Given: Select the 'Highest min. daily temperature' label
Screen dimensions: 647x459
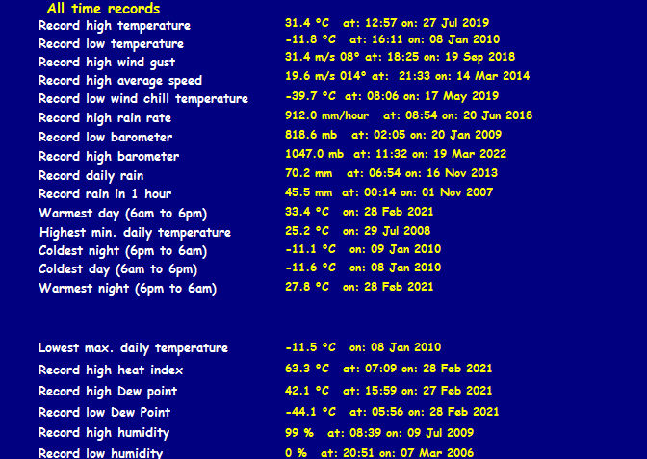Looking at the screenshot, I should (x=135, y=233).
